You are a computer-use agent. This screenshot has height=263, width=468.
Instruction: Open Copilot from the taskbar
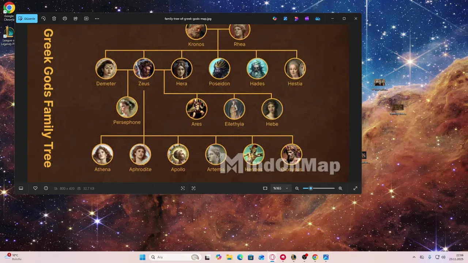pos(219,257)
